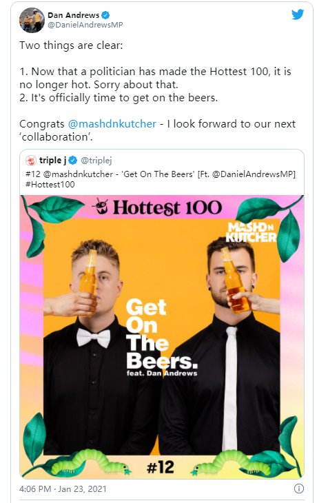The height and width of the screenshot is (503, 328).
Task: Click the Twitter bird logo icon
Action: (298, 14)
